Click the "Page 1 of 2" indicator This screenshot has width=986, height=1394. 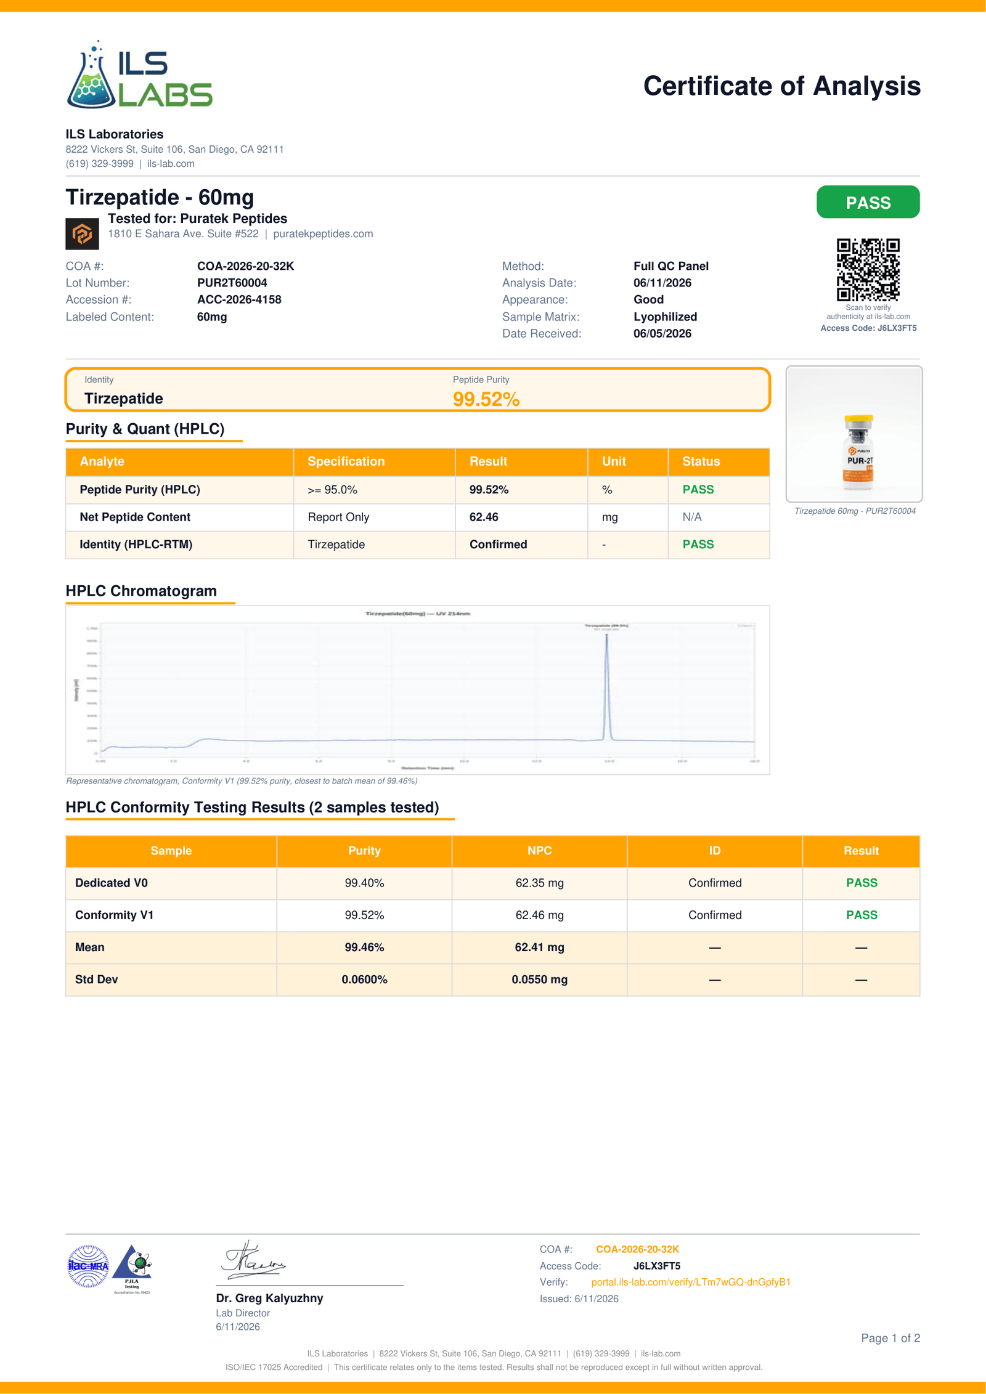(890, 1338)
